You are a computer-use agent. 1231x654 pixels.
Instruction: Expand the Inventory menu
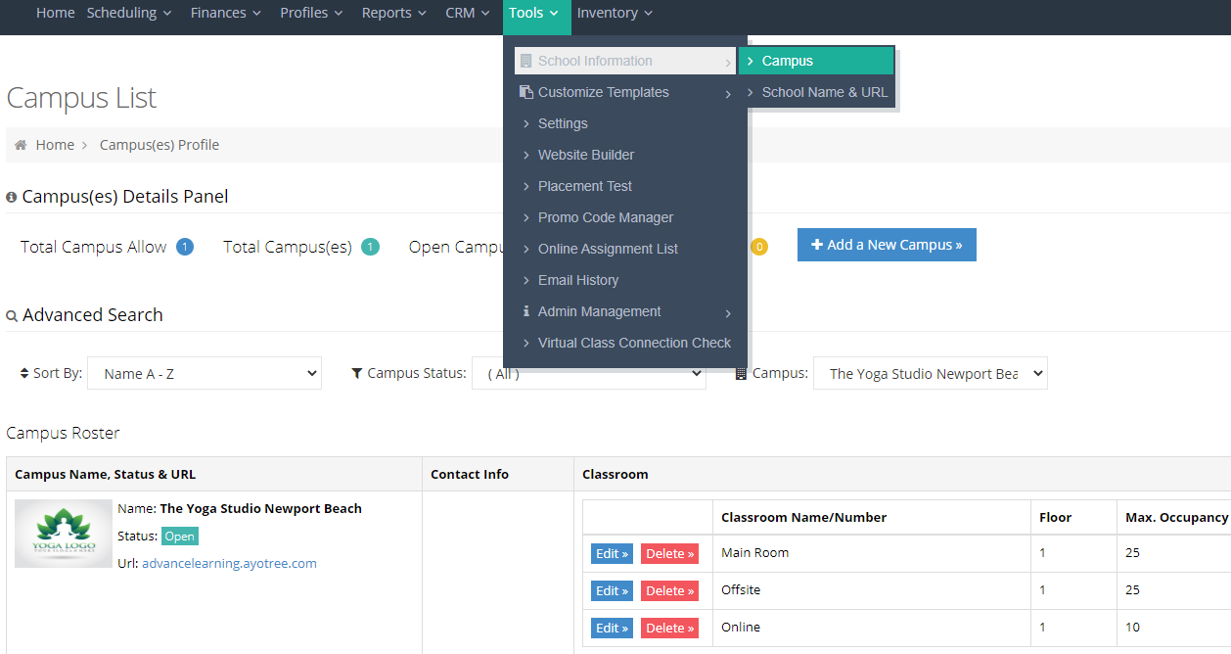615,13
